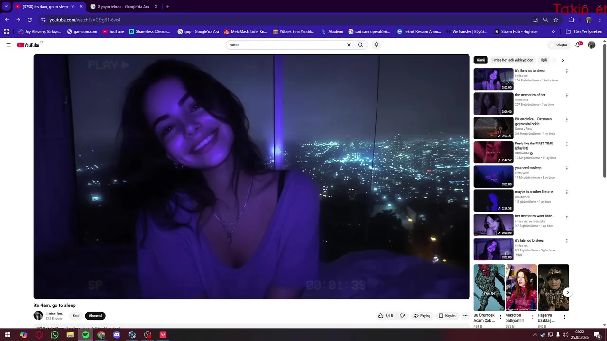
Task: Select 'i miss her. adlı yükleyiciden' chip
Action: click(x=513, y=60)
